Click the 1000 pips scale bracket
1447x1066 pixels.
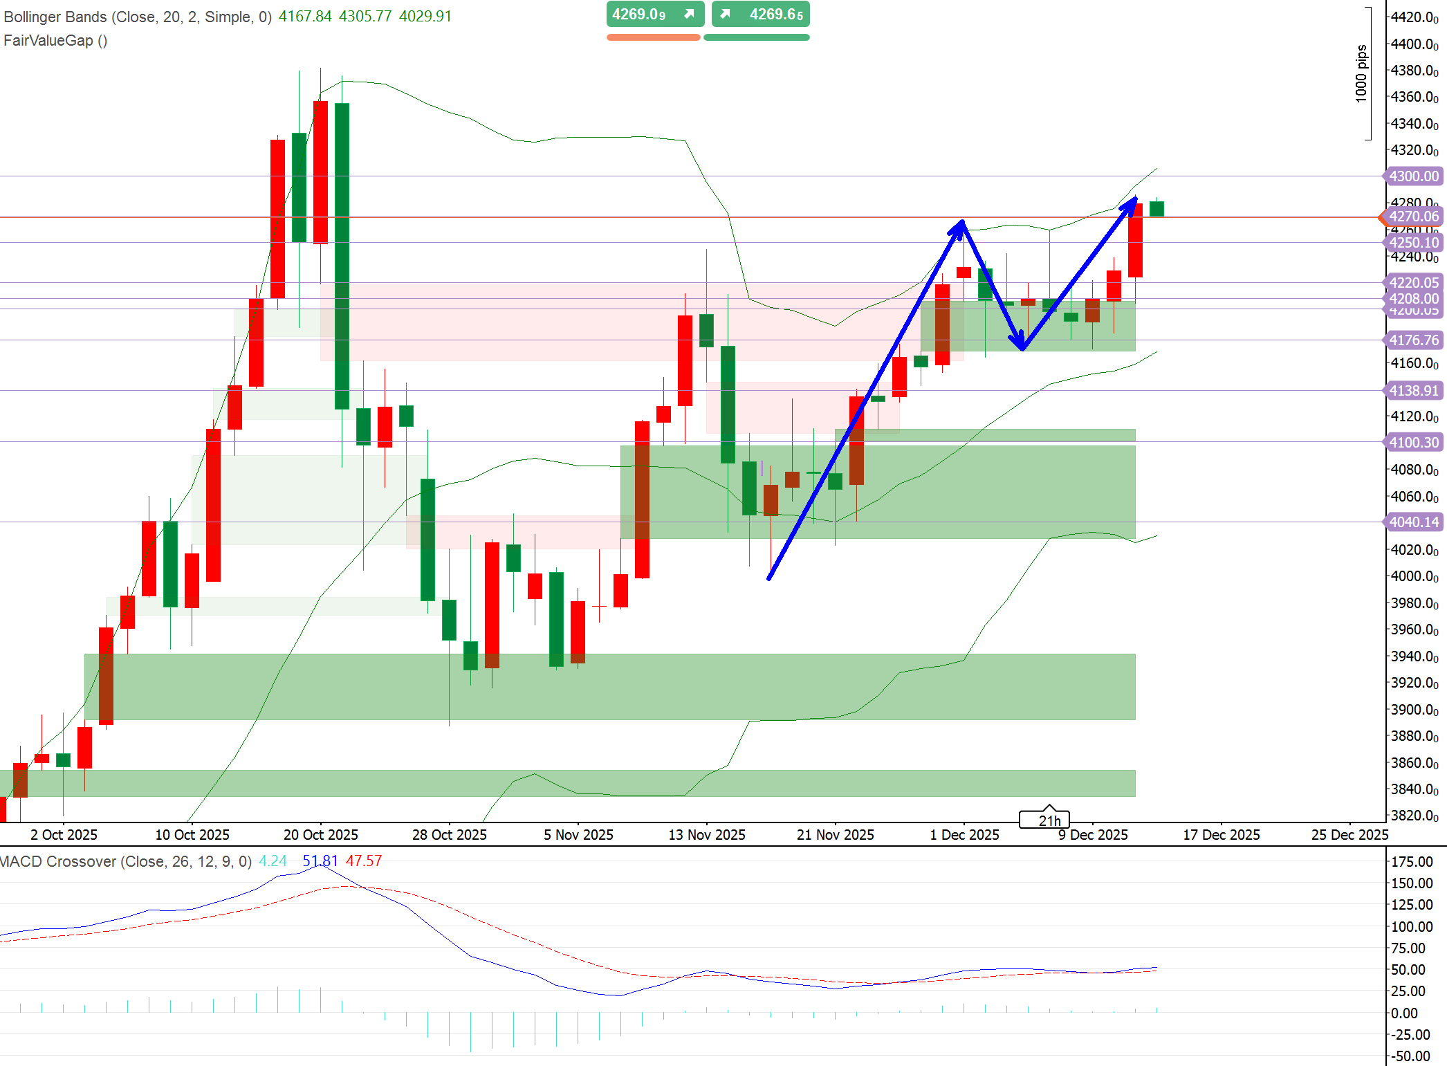pos(1366,73)
